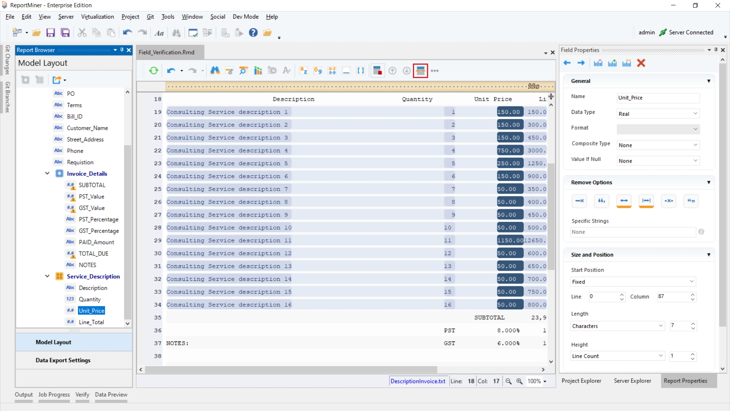Open the Virtualization menu
The height and width of the screenshot is (411, 730).
pyautogui.click(x=97, y=17)
